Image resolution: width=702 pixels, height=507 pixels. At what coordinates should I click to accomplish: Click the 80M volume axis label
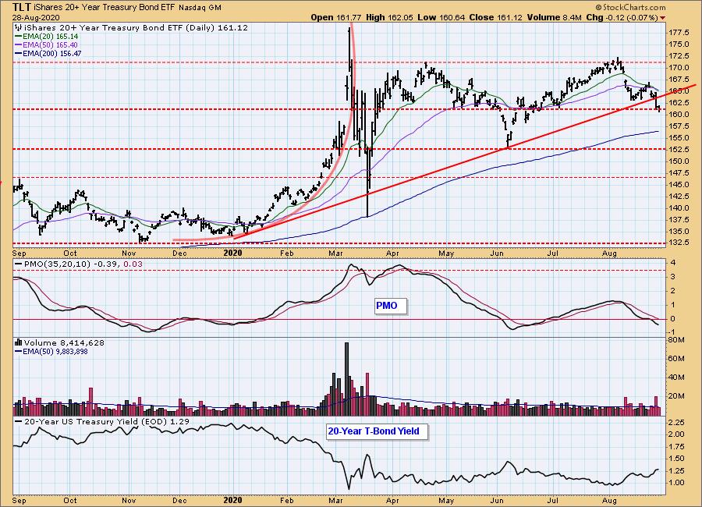point(676,340)
